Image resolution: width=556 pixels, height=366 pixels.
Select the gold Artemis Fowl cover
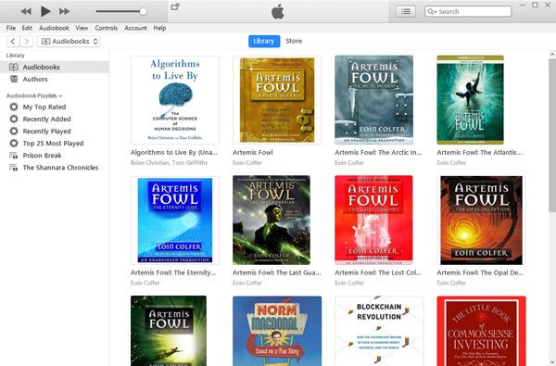277,100
